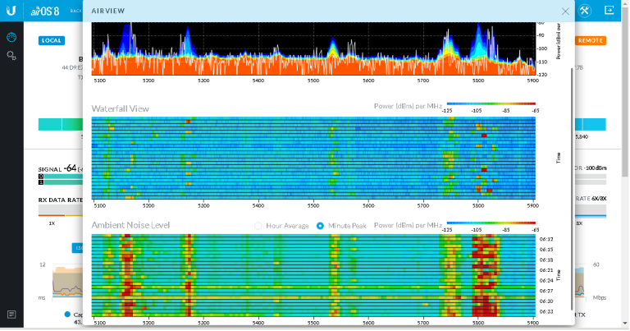Click the Ubiquiti logo icon

[11, 11]
